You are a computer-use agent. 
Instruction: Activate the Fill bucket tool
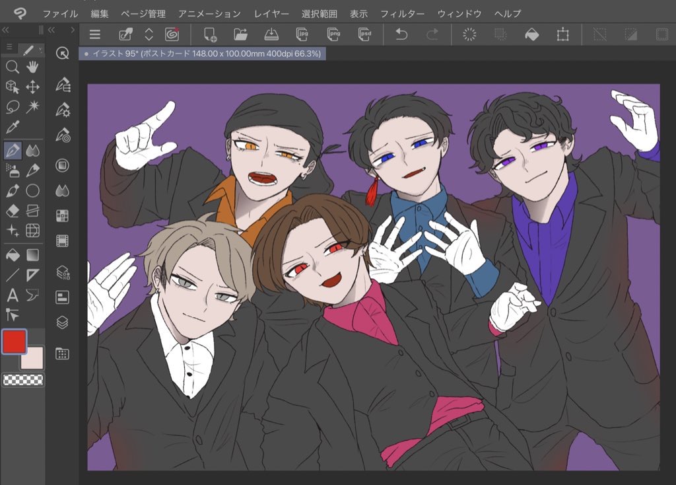(12, 255)
